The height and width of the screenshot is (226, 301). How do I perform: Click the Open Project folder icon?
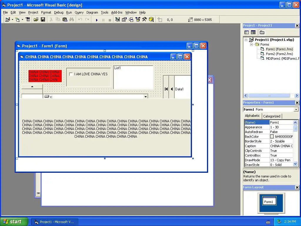tap(36, 19)
